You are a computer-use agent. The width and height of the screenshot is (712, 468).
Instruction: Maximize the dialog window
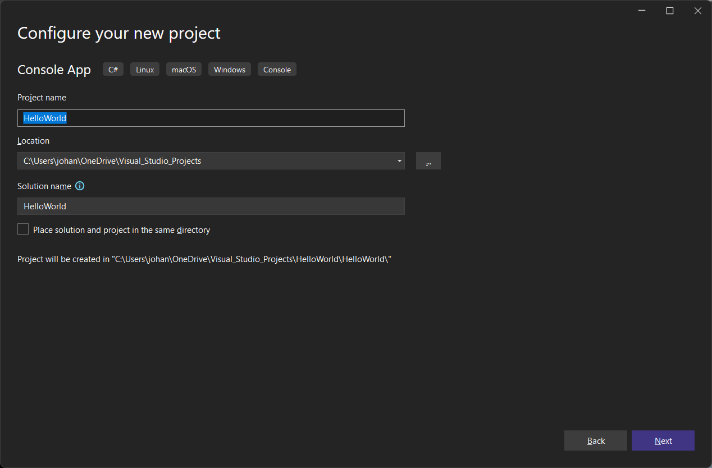(x=670, y=11)
